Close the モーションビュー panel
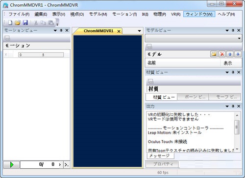The height and width of the screenshot is (178, 245). coord(67,30)
